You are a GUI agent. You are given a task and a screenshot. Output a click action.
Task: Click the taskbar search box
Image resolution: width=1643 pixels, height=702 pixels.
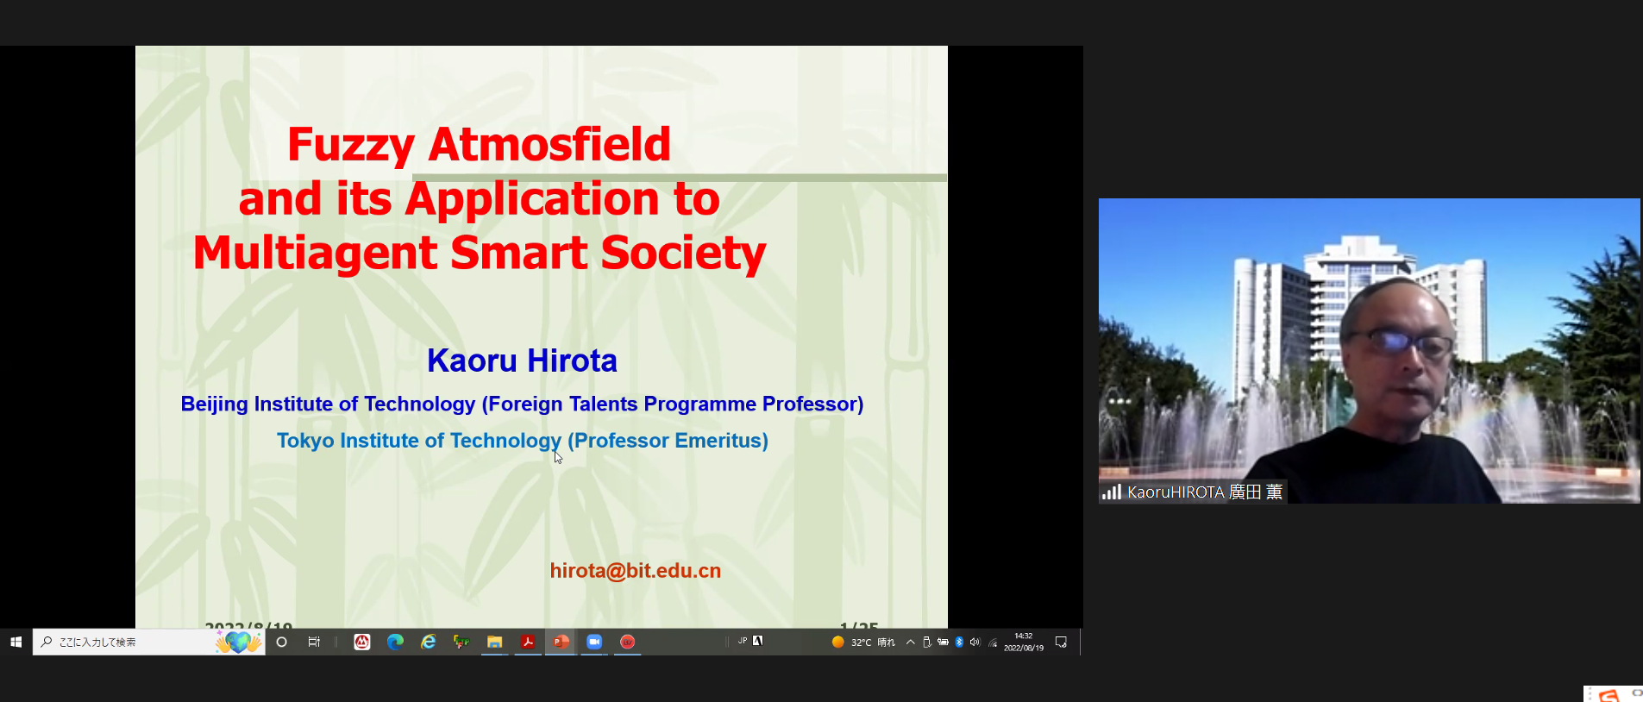[148, 642]
